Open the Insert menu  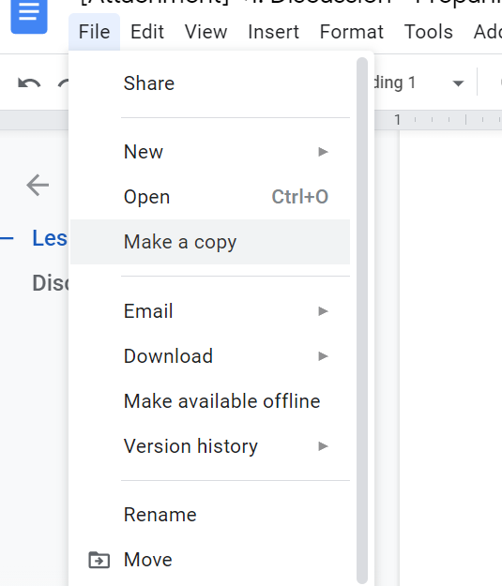273,32
